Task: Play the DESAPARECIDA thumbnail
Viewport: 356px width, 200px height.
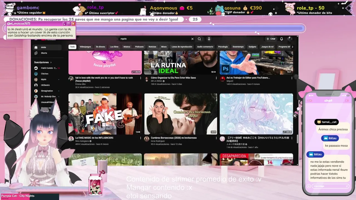Action: pyautogui.click(x=256, y=159)
